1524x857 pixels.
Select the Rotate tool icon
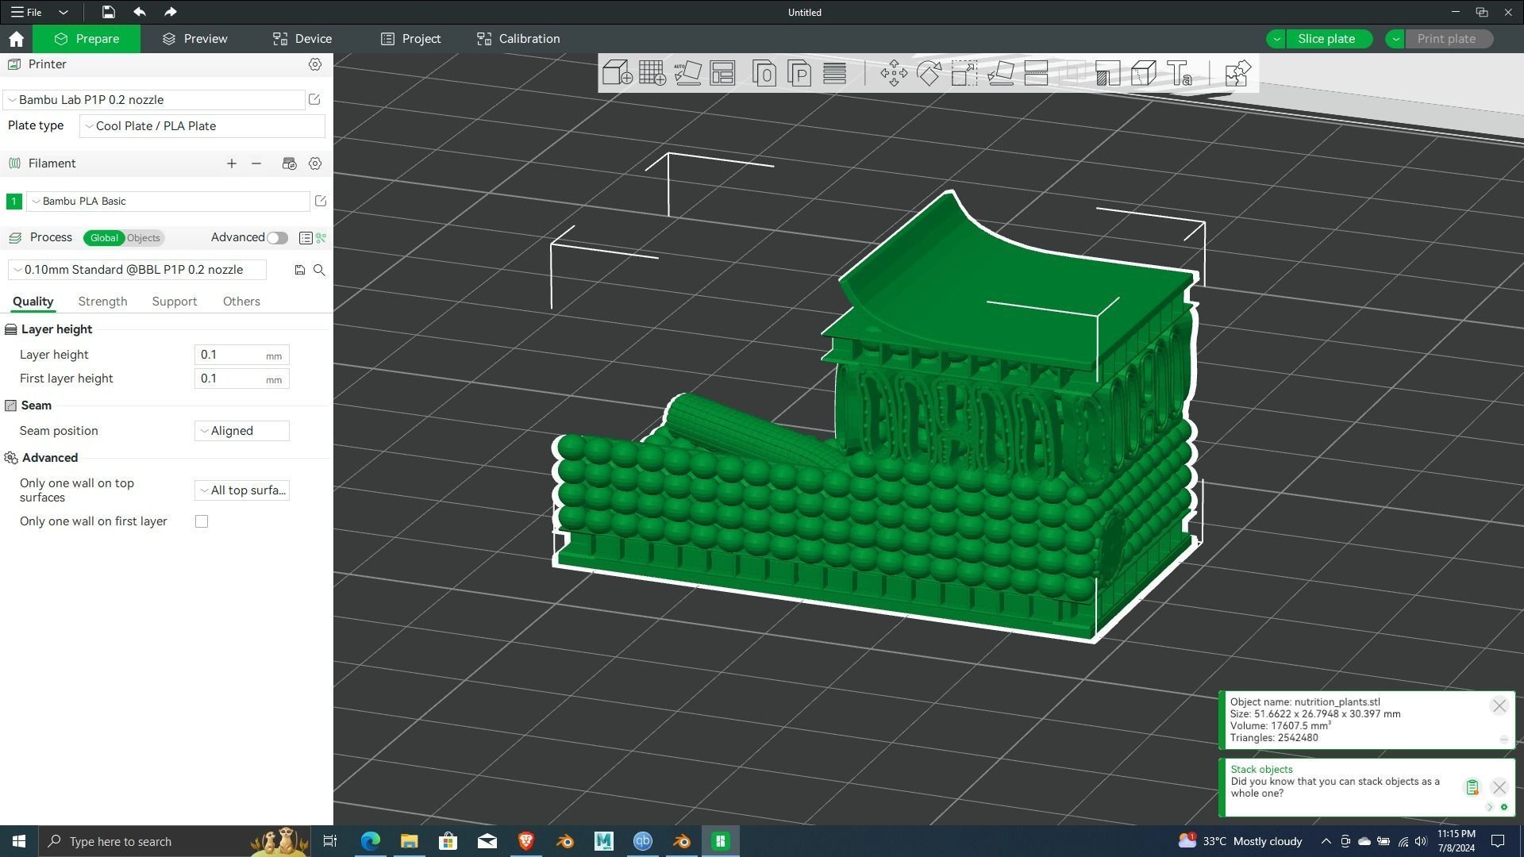tap(929, 73)
